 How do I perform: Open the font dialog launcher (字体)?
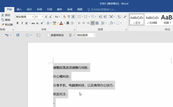(75, 30)
